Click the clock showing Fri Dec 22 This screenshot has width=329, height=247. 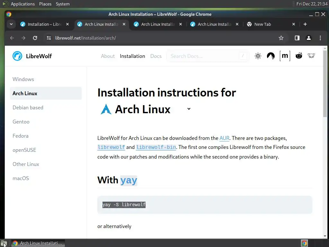tap(312, 4)
